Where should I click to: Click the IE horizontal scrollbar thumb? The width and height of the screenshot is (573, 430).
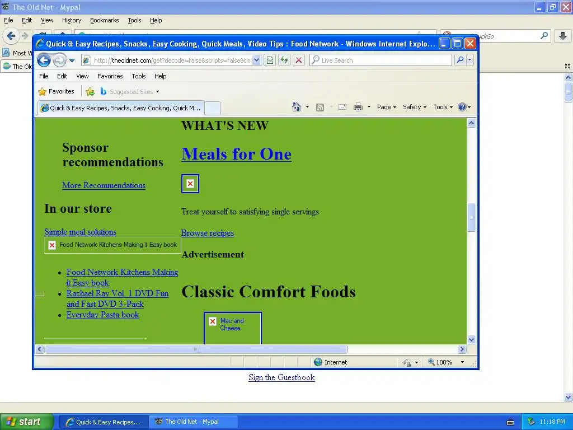click(196, 349)
